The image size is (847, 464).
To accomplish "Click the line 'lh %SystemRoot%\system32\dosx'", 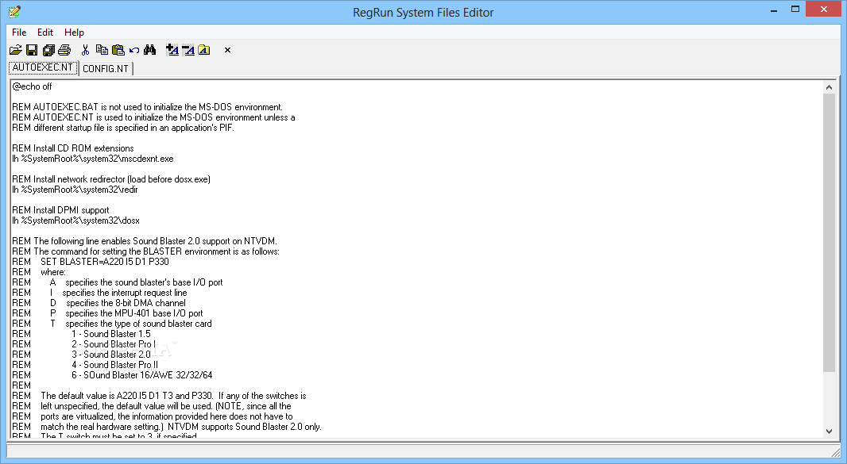I will tap(75, 220).
